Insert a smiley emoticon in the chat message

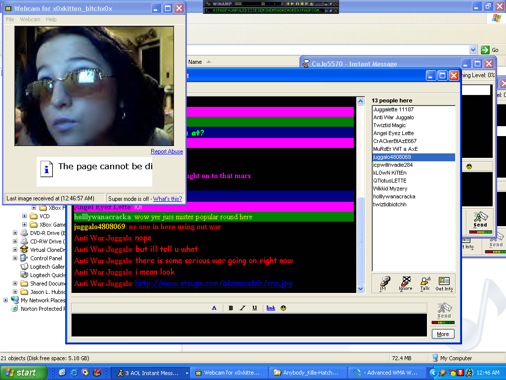[284, 308]
